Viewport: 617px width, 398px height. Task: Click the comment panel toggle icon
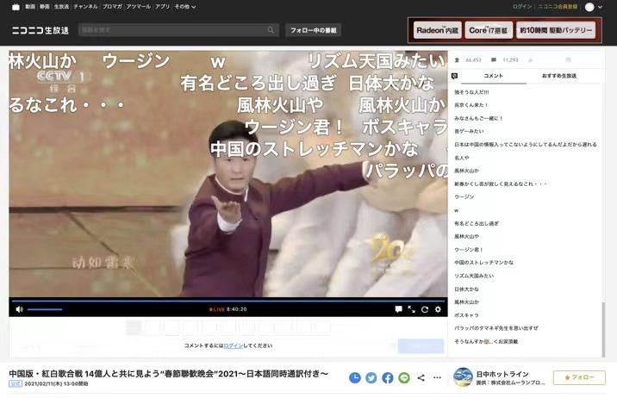pyautogui.click(x=454, y=76)
